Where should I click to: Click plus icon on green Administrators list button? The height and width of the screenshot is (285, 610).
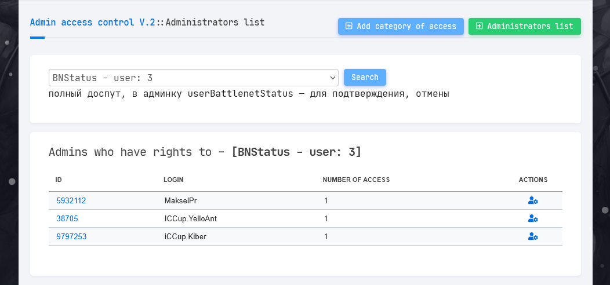click(x=479, y=26)
